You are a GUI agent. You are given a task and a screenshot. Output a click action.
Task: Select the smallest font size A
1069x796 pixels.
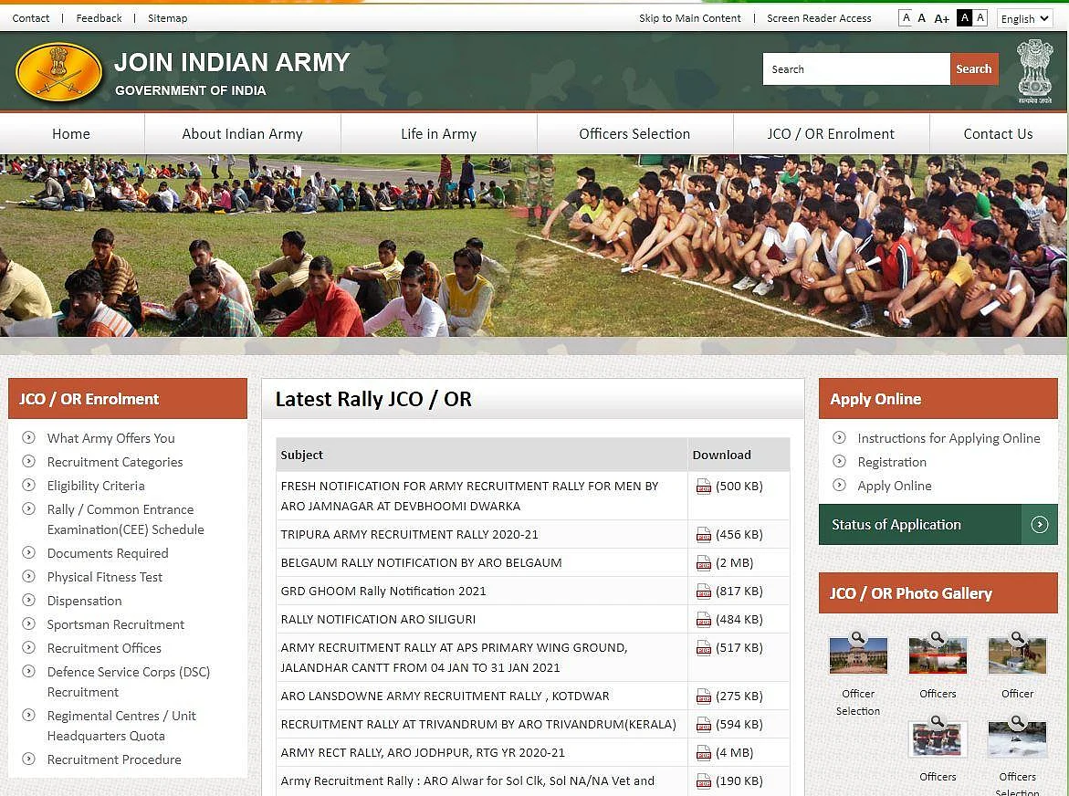907,17
